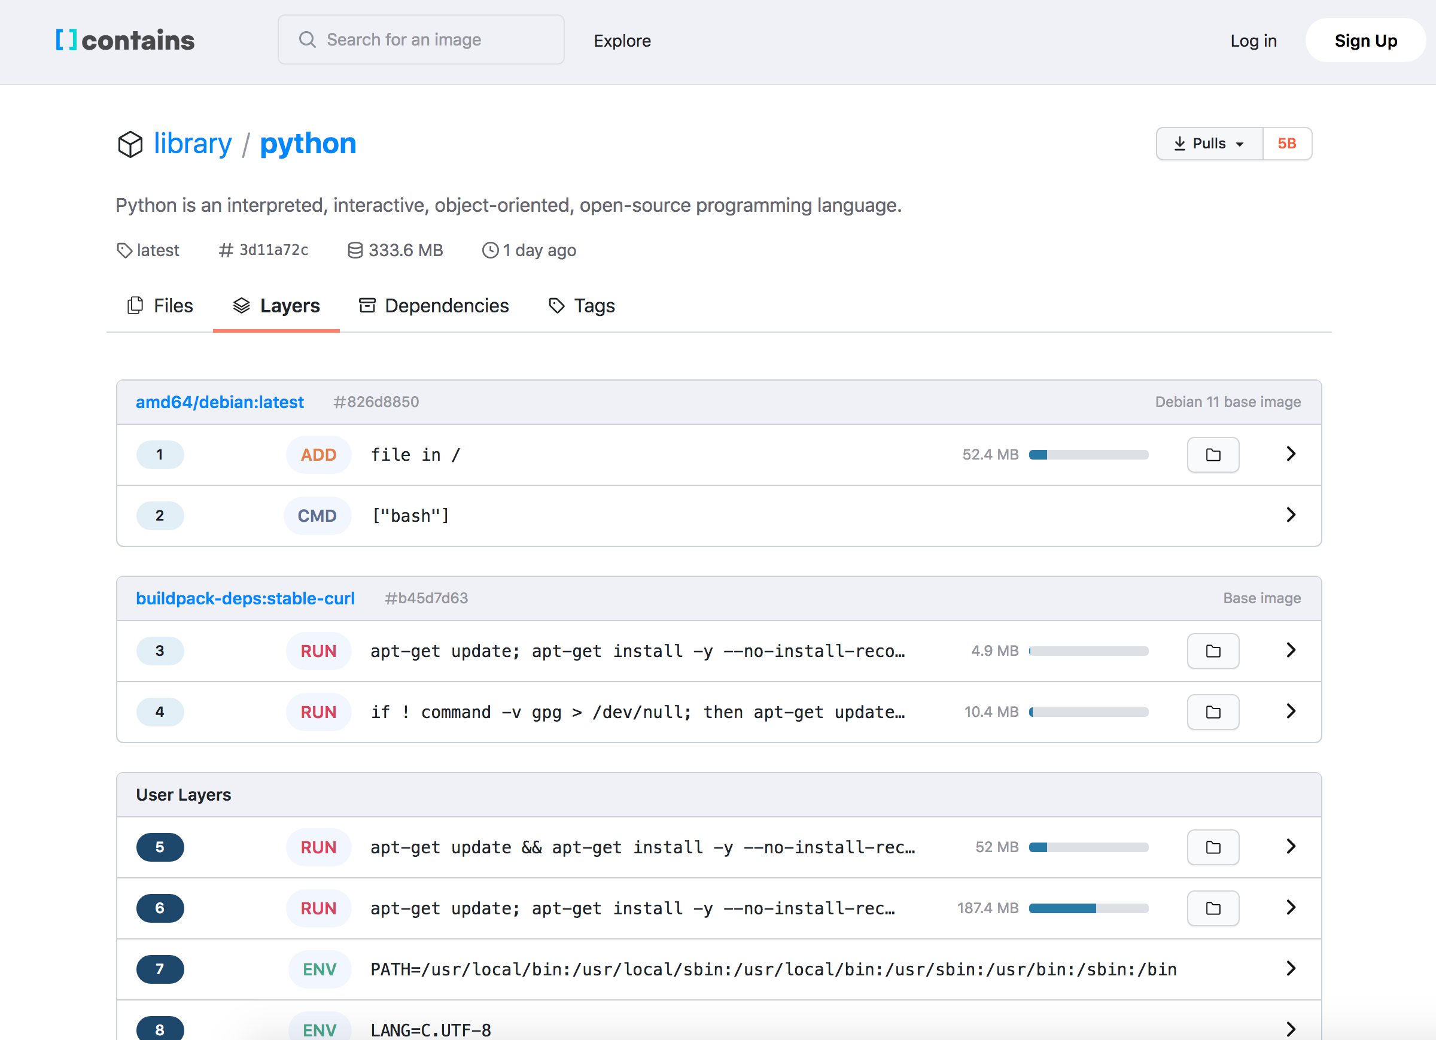
Task: Expand layer 1 ADD file chevron
Action: click(1291, 454)
